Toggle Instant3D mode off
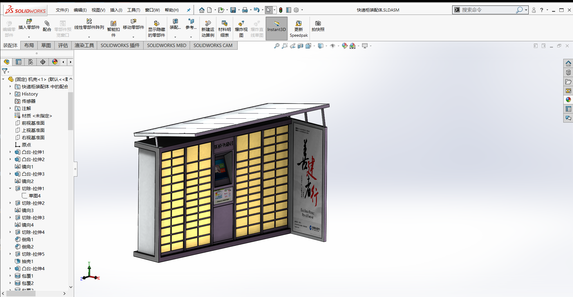 click(276, 29)
